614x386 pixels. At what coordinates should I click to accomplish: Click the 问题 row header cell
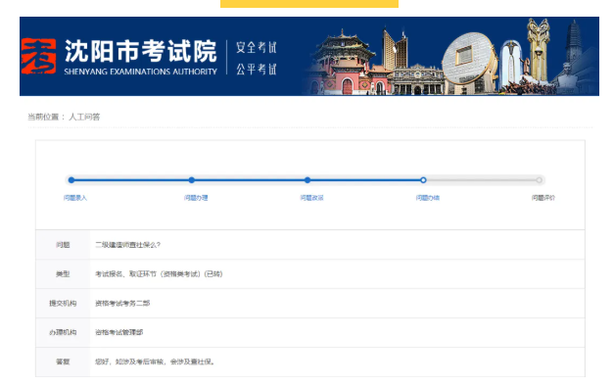[x=63, y=245]
